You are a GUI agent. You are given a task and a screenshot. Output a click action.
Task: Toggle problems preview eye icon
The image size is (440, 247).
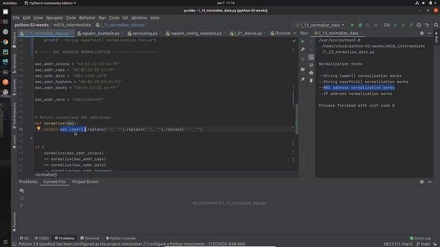[21, 191]
